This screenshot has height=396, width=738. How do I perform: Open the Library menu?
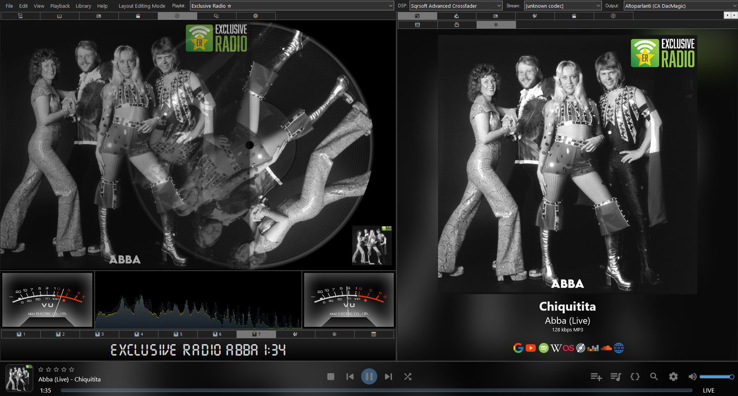pos(83,6)
